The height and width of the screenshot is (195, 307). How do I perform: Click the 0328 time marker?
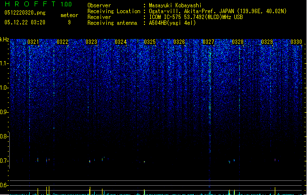click(238, 42)
